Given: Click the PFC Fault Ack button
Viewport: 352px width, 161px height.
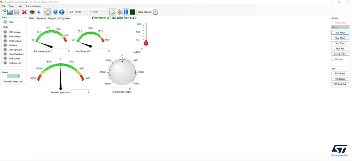Looking at the screenshot, I should click(340, 84).
